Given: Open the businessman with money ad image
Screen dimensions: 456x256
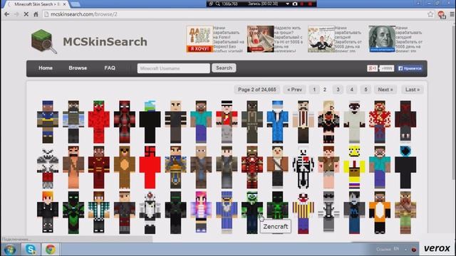Looking at the screenshot, I should click(321, 39).
